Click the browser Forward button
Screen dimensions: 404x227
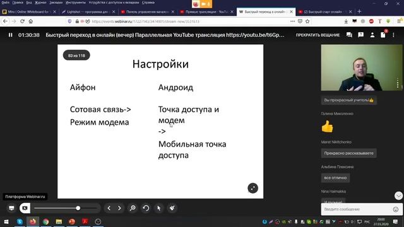coord(14,21)
